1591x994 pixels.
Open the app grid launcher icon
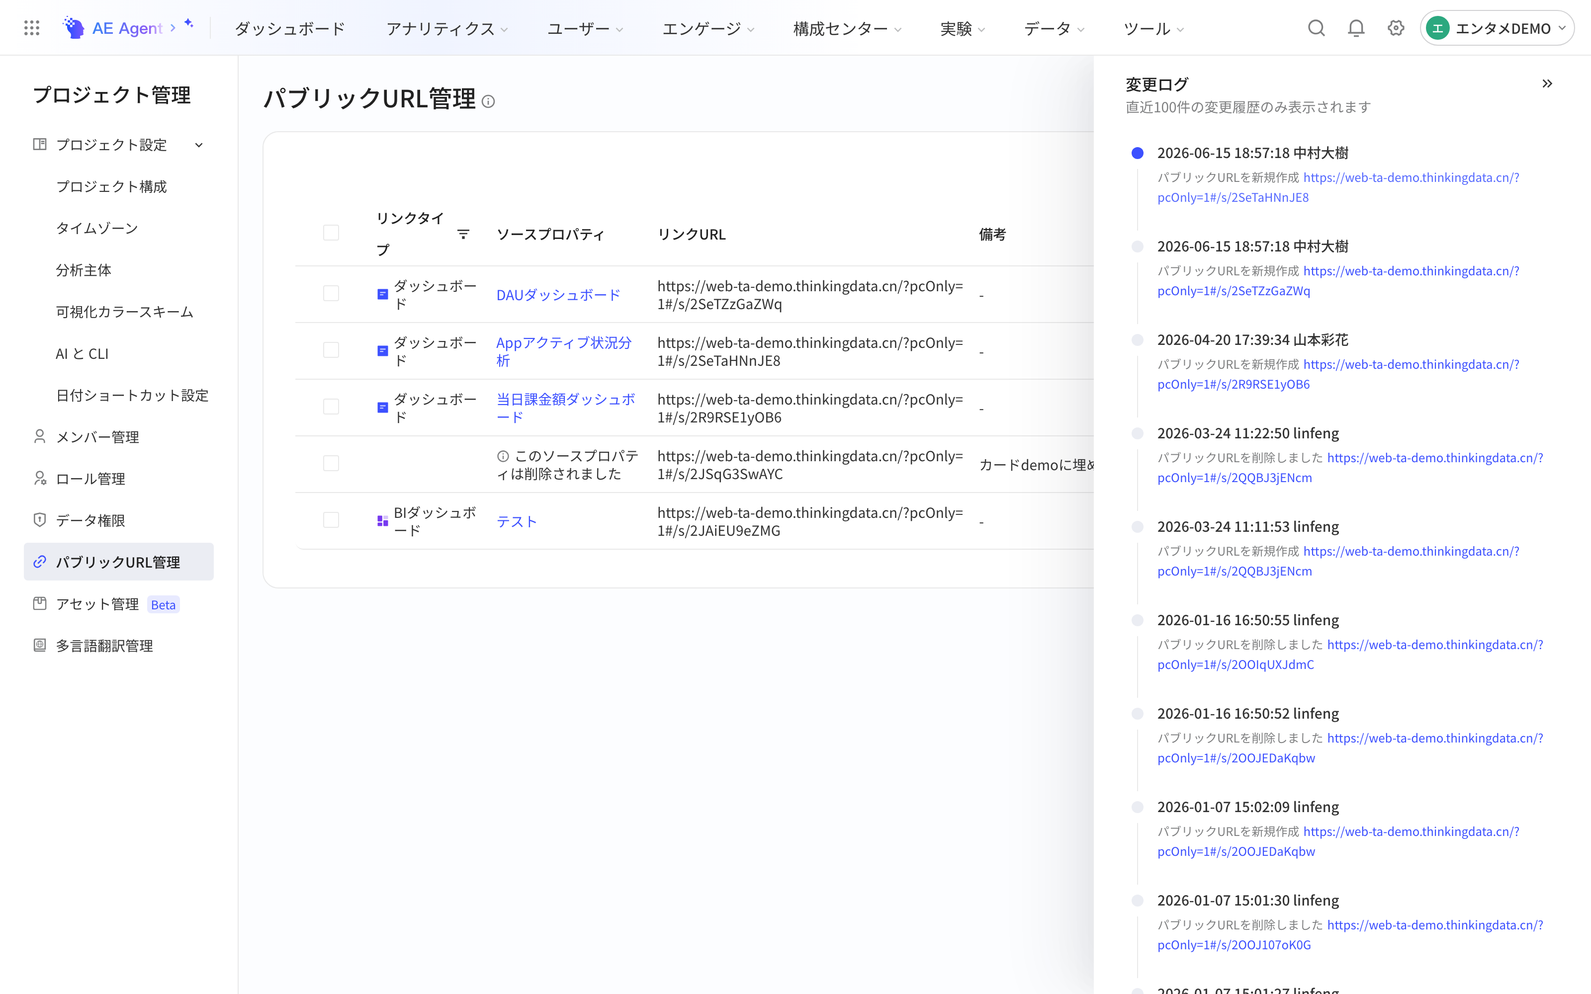pyautogui.click(x=31, y=28)
